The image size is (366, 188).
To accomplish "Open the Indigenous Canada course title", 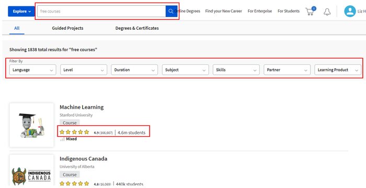I will pyautogui.click(x=84, y=159).
